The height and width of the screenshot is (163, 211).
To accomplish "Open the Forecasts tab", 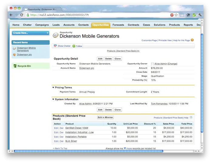I will 118,25.
